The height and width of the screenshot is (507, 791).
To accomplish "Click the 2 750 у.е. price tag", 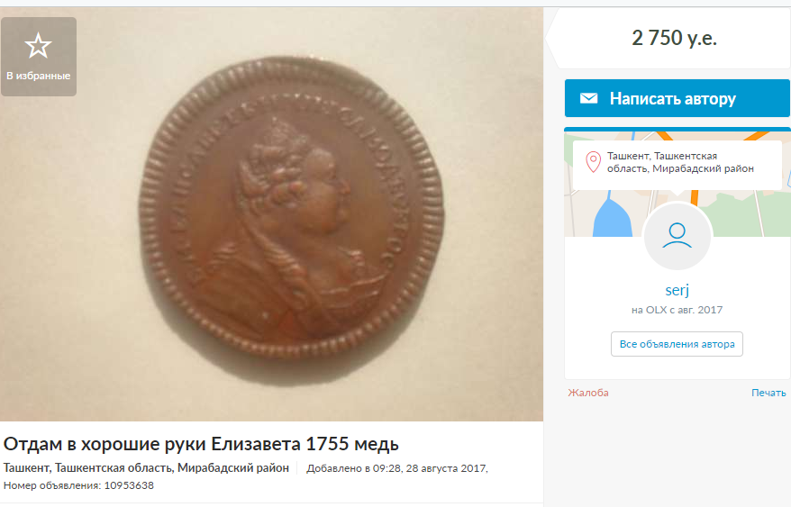I will click(x=674, y=38).
